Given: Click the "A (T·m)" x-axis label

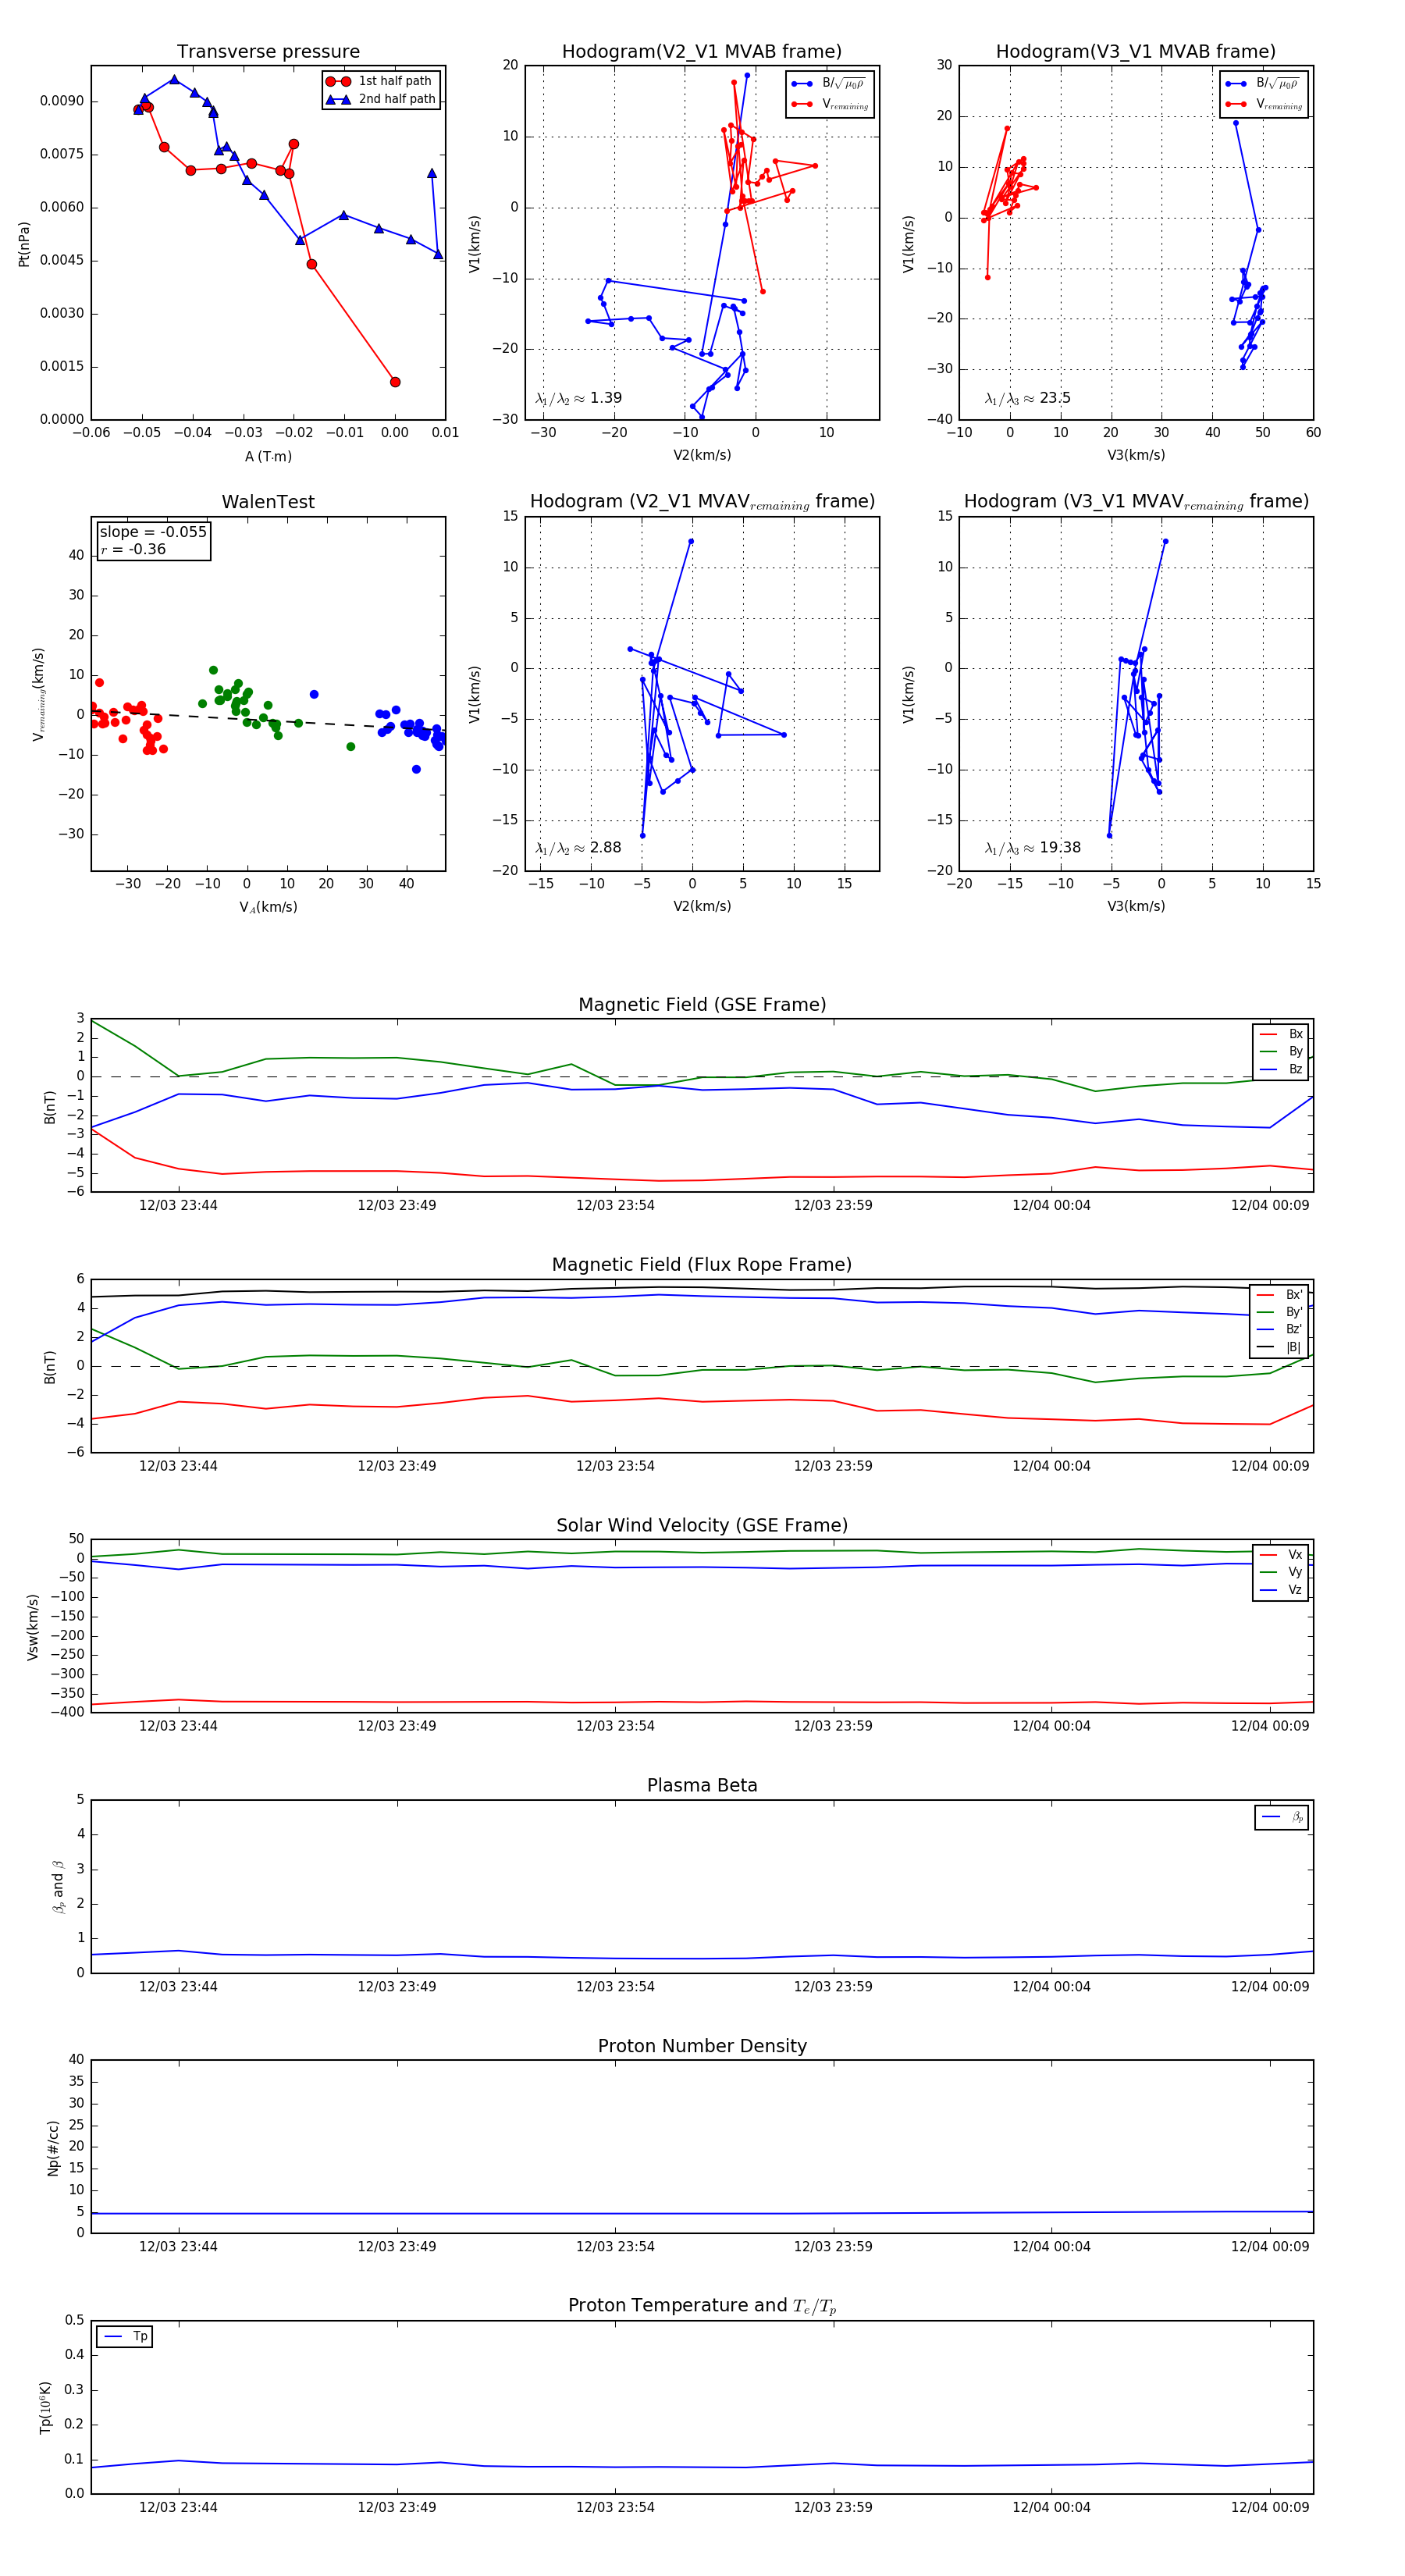Looking at the screenshot, I should pyautogui.click(x=268, y=456).
